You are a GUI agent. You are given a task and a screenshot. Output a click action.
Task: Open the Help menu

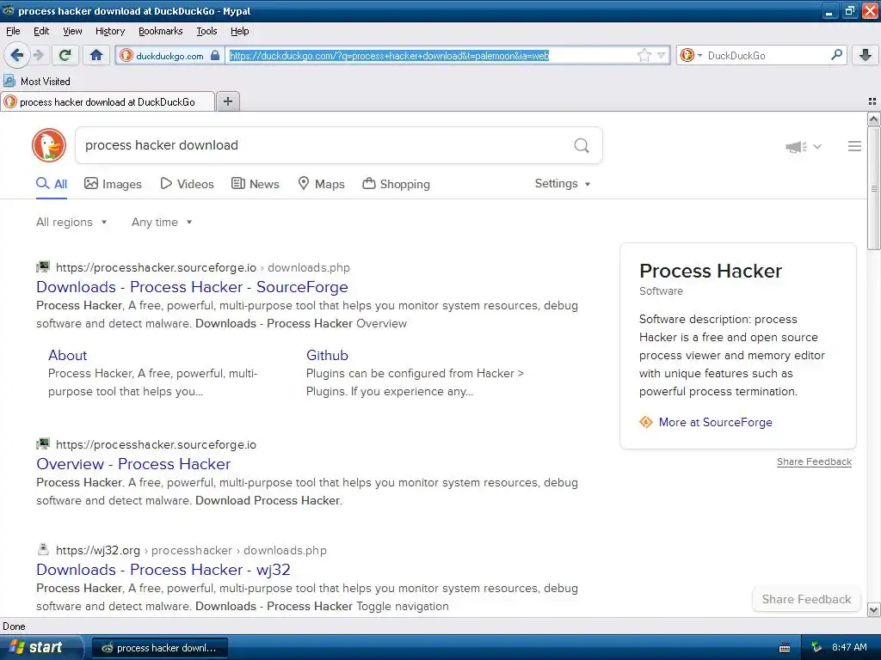[x=239, y=31]
